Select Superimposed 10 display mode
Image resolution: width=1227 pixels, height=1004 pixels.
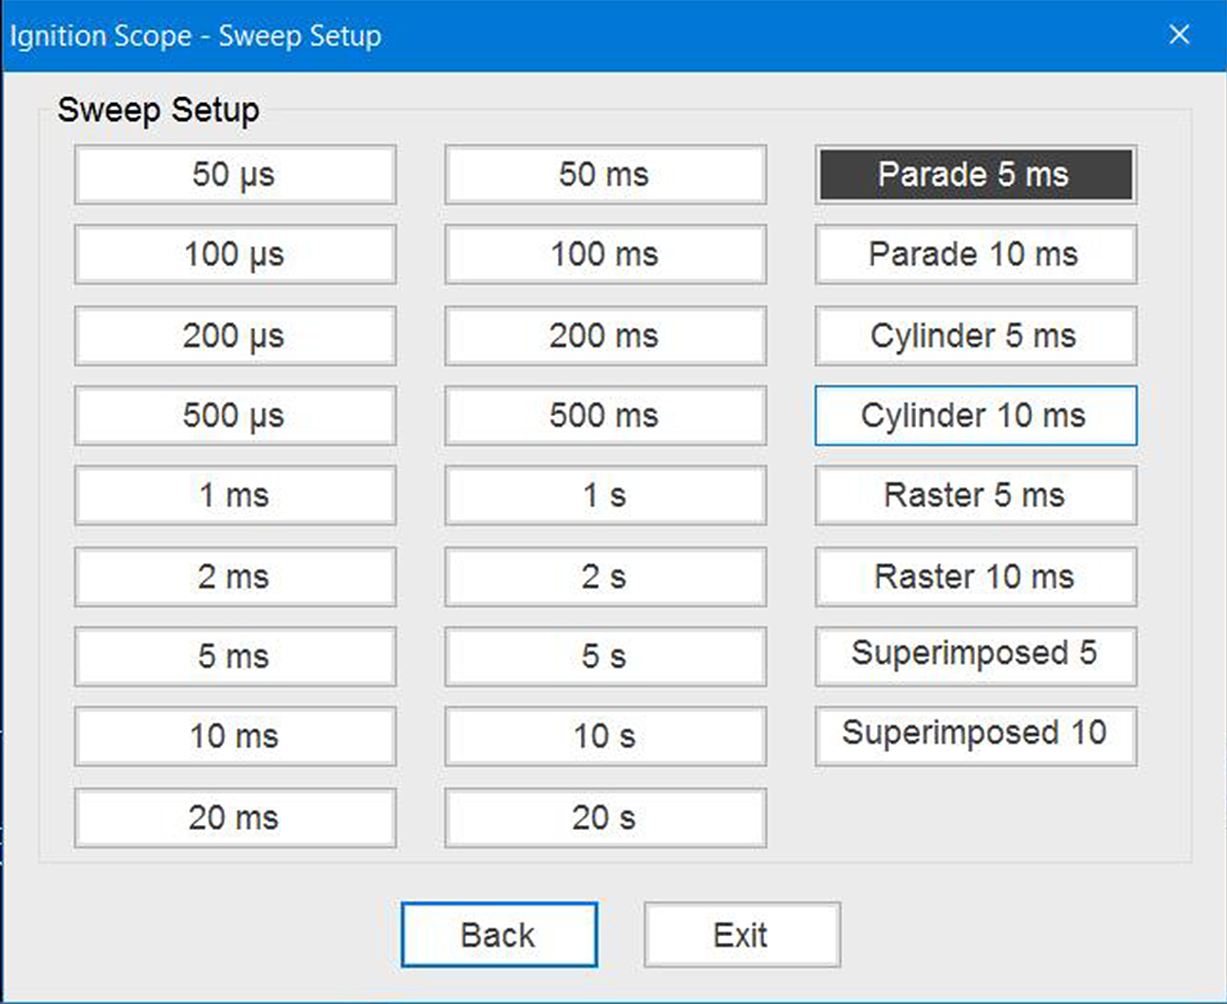(975, 733)
